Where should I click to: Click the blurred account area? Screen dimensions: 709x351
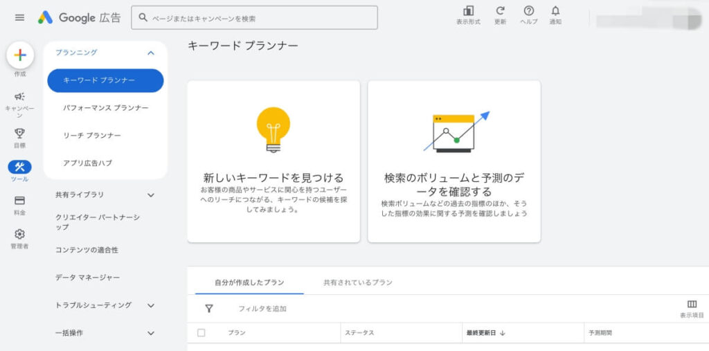pos(648,18)
